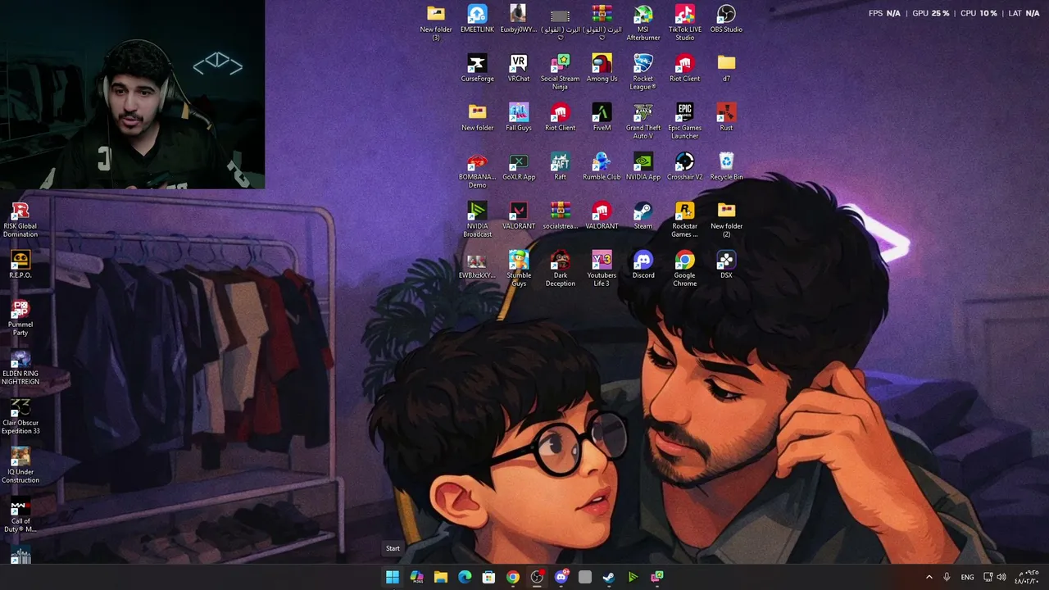Open the volume control in the tray
The height and width of the screenshot is (590, 1049).
click(x=1001, y=577)
